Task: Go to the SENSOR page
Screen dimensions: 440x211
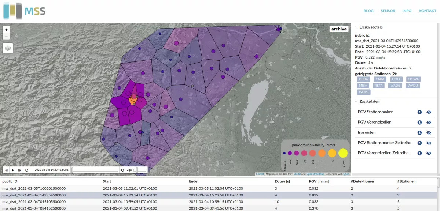Action: 388,11
